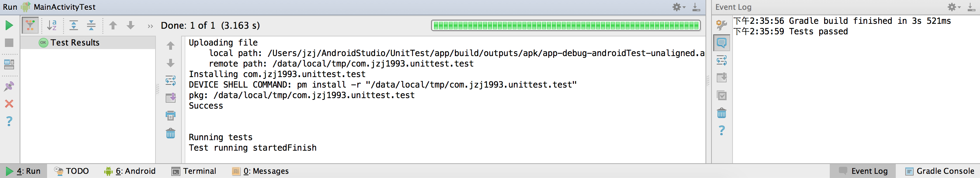Image resolution: width=980 pixels, height=178 pixels.
Task: Switch to the Terminal tab
Action: (x=194, y=171)
